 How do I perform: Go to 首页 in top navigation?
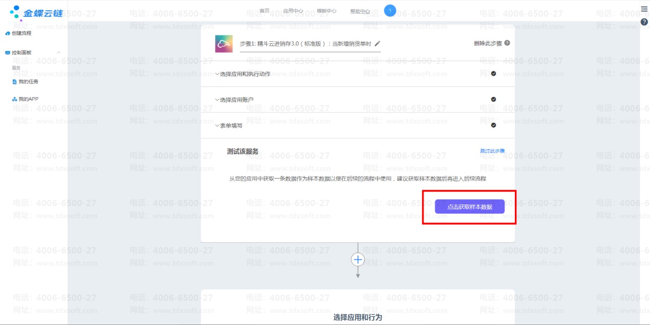264,11
